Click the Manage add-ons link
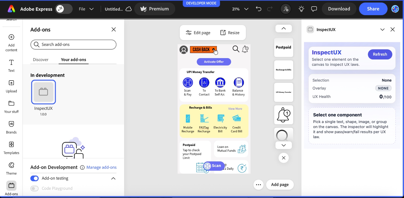404x198 pixels. point(102,167)
